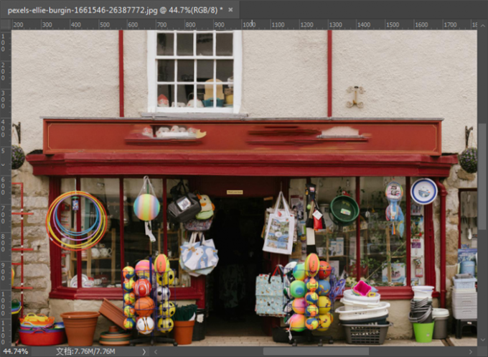488x357 pixels.
Task: Click the right arrow of horizontal scrollbar
Action: click(x=471, y=352)
